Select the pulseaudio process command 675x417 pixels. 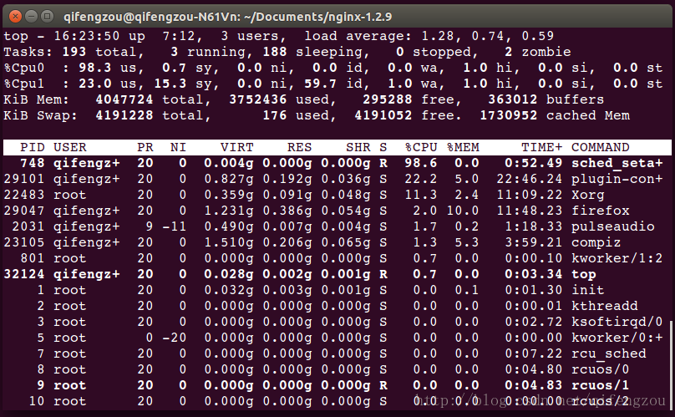click(x=612, y=226)
